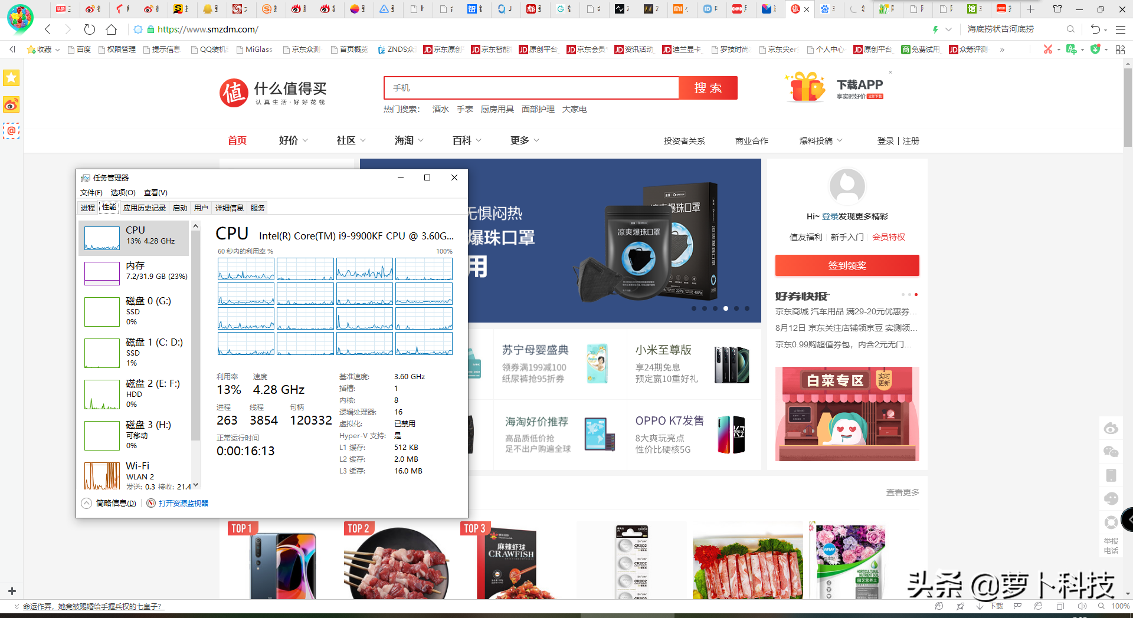Click the Weibo share float icon
1133x618 pixels.
coord(1111,428)
